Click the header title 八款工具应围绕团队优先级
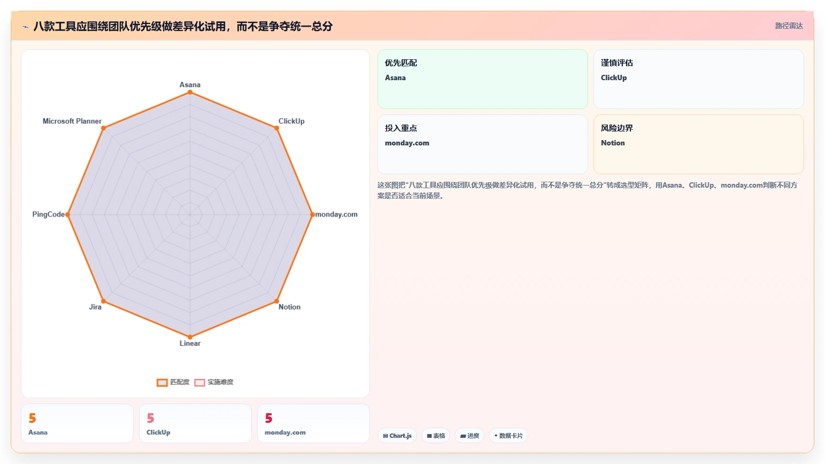825x464 pixels. 183,26
